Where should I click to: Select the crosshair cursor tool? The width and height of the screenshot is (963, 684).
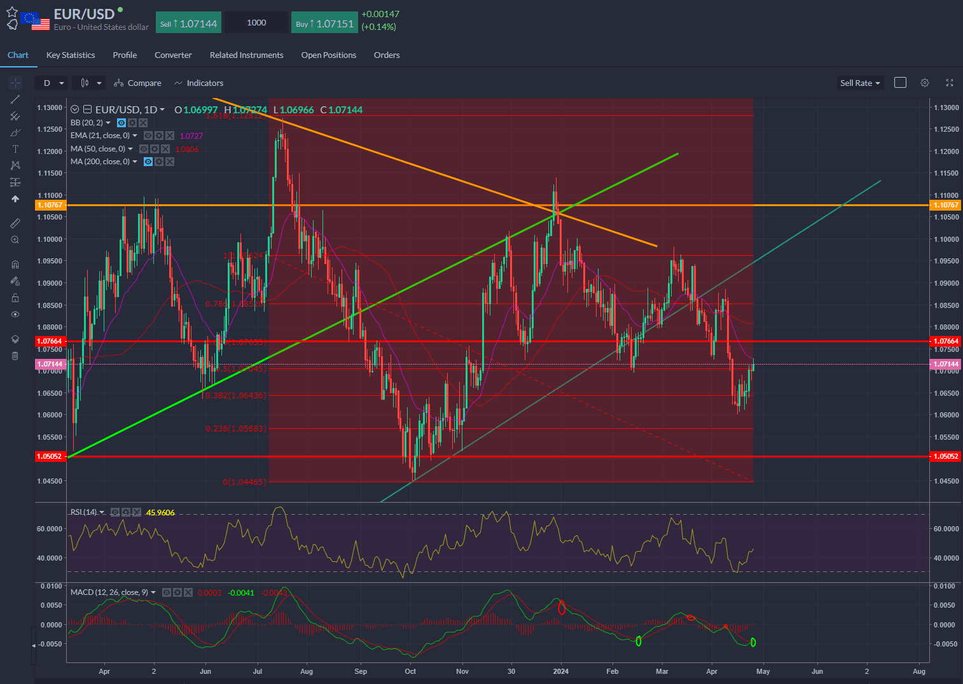tap(15, 83)
